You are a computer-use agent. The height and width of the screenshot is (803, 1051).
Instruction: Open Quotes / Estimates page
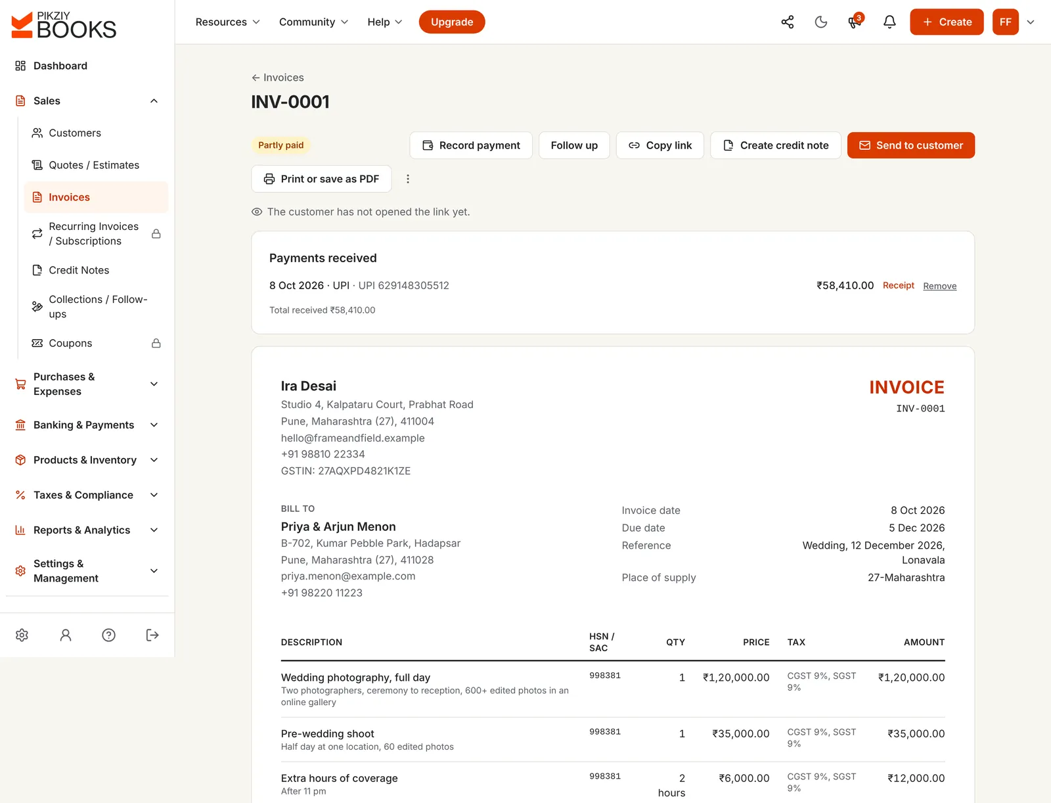(96, 165)
